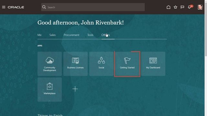This screenshot has width=207, height=116.
Task: Open the Marketplace app tile
Action: (x=49, y=90)
